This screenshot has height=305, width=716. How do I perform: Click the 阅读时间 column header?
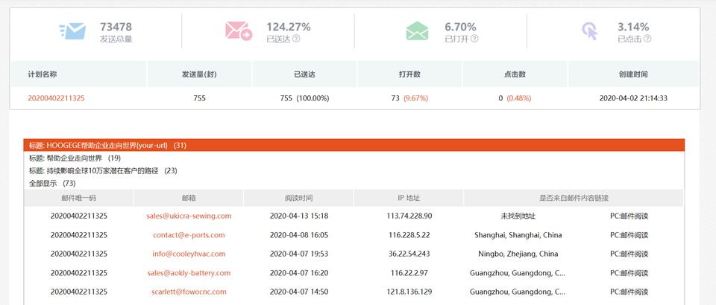(298, 198)
